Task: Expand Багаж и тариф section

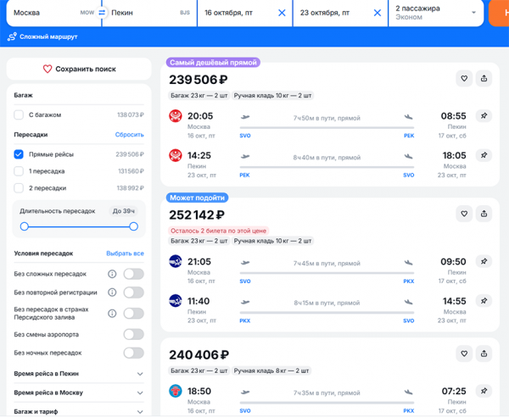Action: point(79,411)
